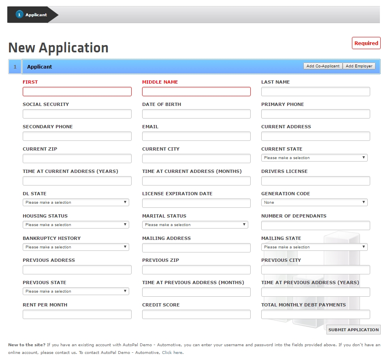This screenshot has height=358, width=388.
Task: Open the 'Click here' contact link
Action: click(x=173, y=353)
